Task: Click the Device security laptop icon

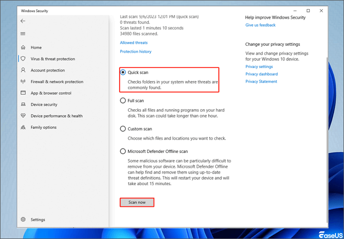Action: (23, 104)
